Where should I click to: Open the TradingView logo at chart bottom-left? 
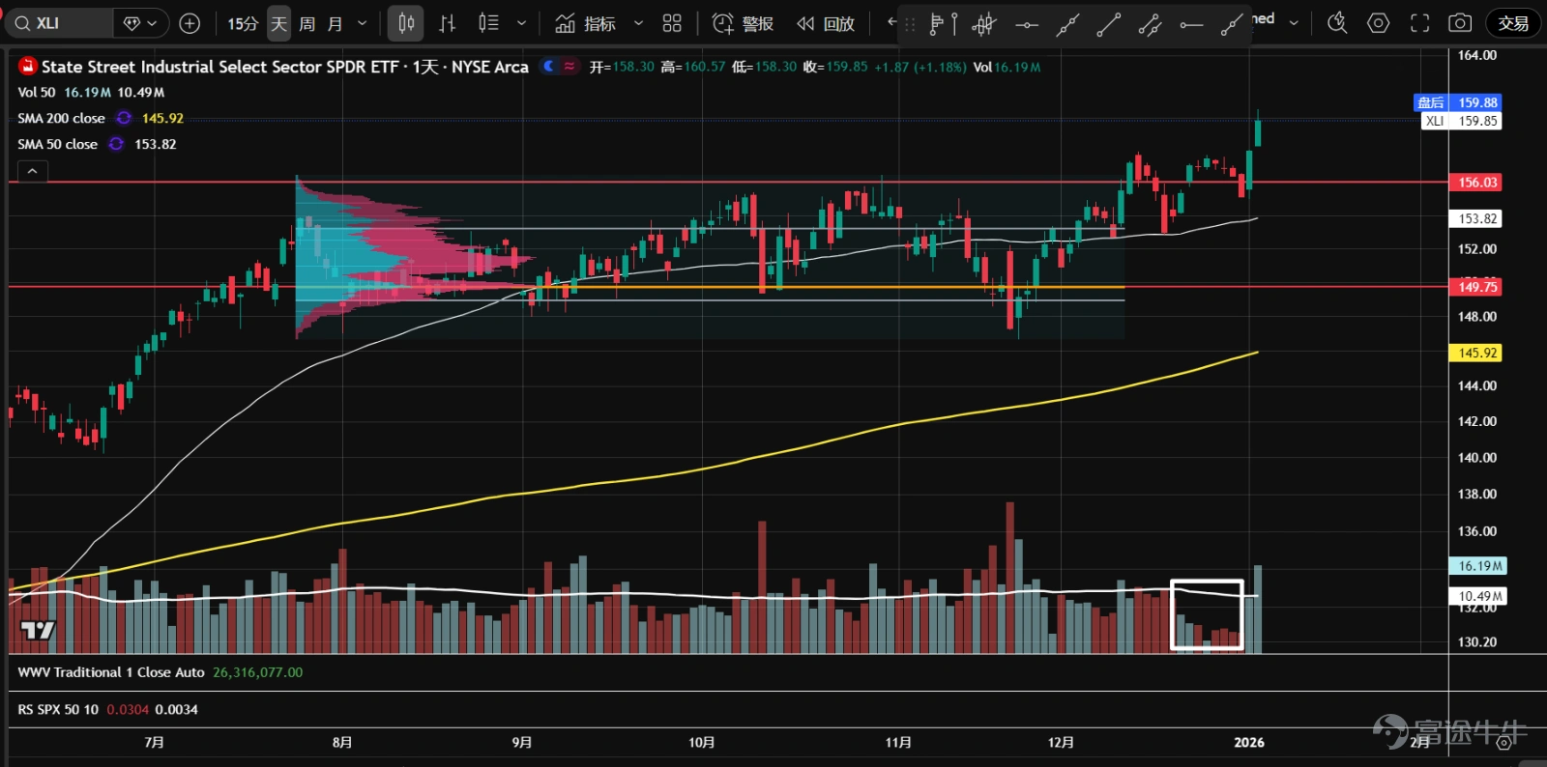(38, 631)
